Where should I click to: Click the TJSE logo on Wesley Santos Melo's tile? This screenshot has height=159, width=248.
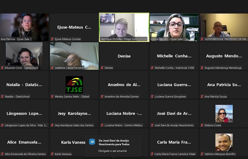pyautogui.click(x=74, y=85)
